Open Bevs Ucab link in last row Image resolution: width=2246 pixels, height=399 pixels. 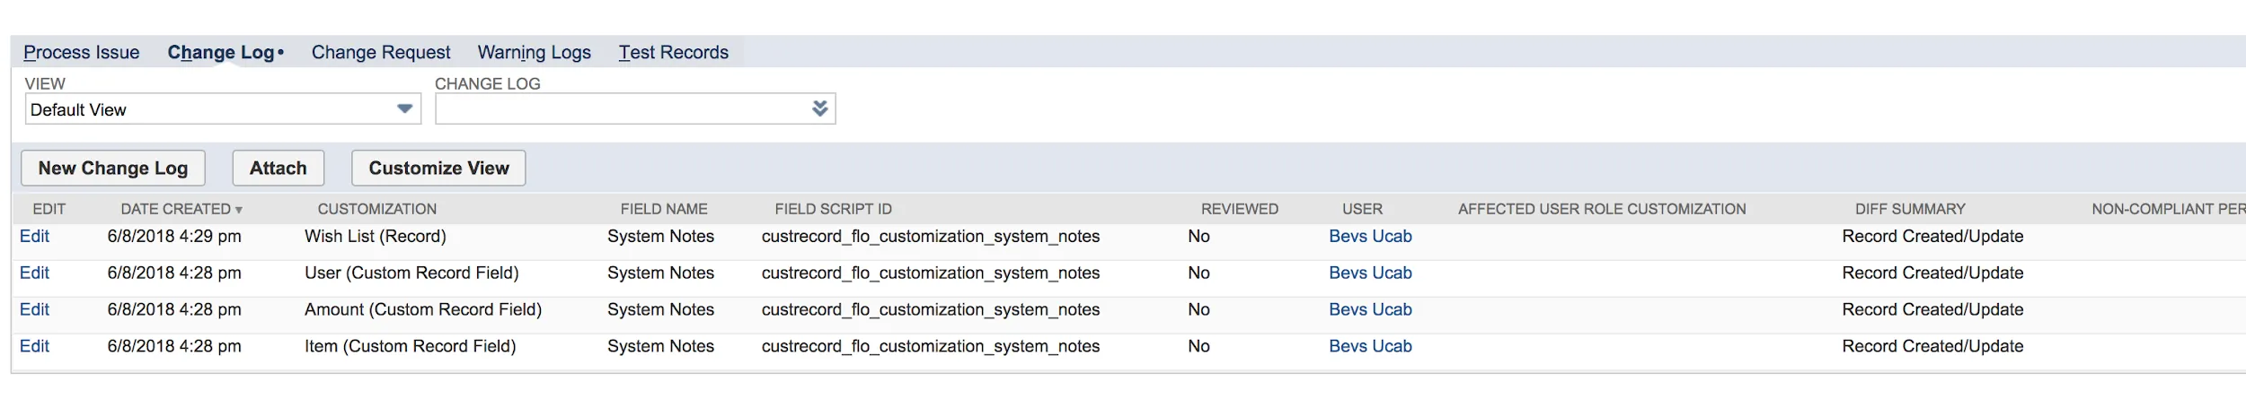[x=1370, y=347]
